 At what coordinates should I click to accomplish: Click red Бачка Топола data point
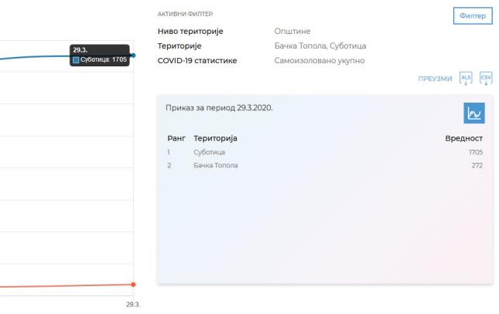pyautogui.click(x=133, y=284)
